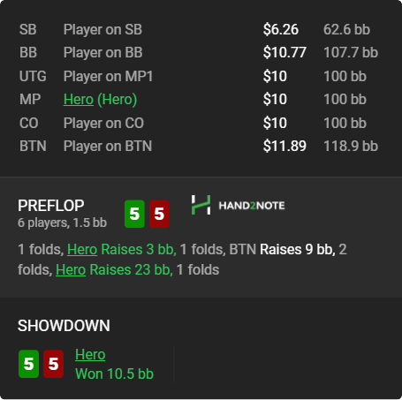Screen dimensions: 402x400
Task: Open Hero link in Showdown section
Action: point(90,354)
